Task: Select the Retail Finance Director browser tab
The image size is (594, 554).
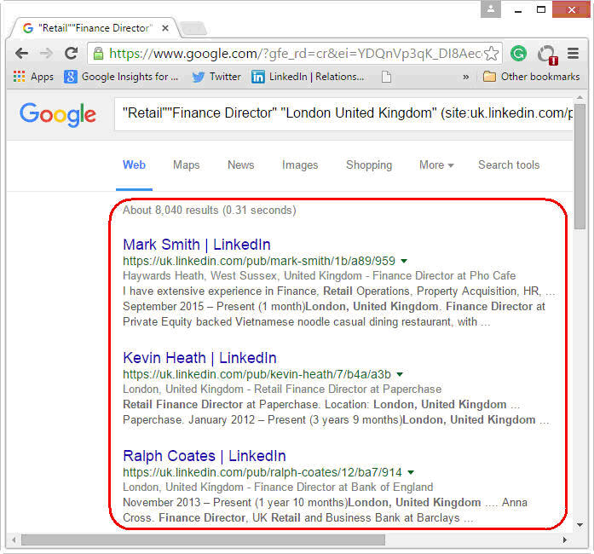Action: (95, 28)
